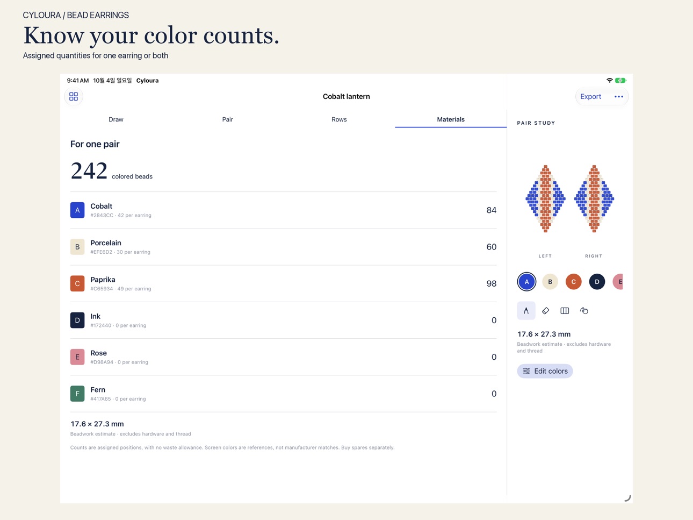This screenshot has width=693, height=520.
Task: Check the Wi-Fi status icon
Action: (x=609, y=80)
